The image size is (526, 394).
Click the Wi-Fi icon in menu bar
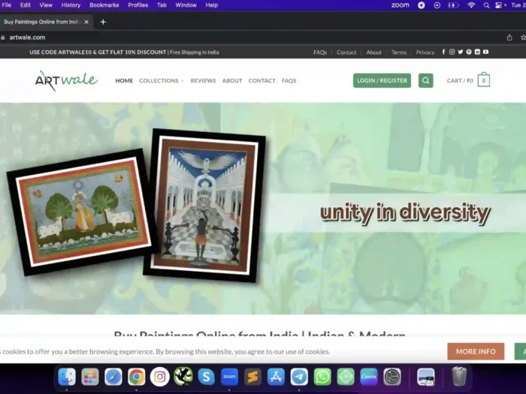tap(471, 5)
